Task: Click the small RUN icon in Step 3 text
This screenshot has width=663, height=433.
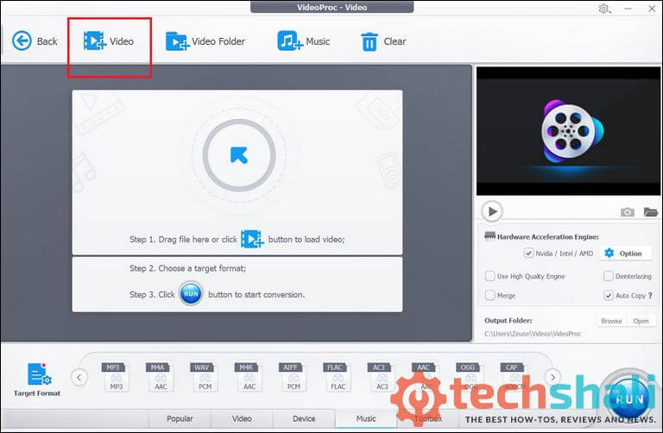Action: click(191, 293)
